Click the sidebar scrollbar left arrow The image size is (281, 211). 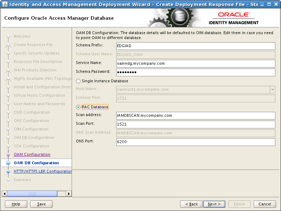pyautogui.click(x=5, y=194)
